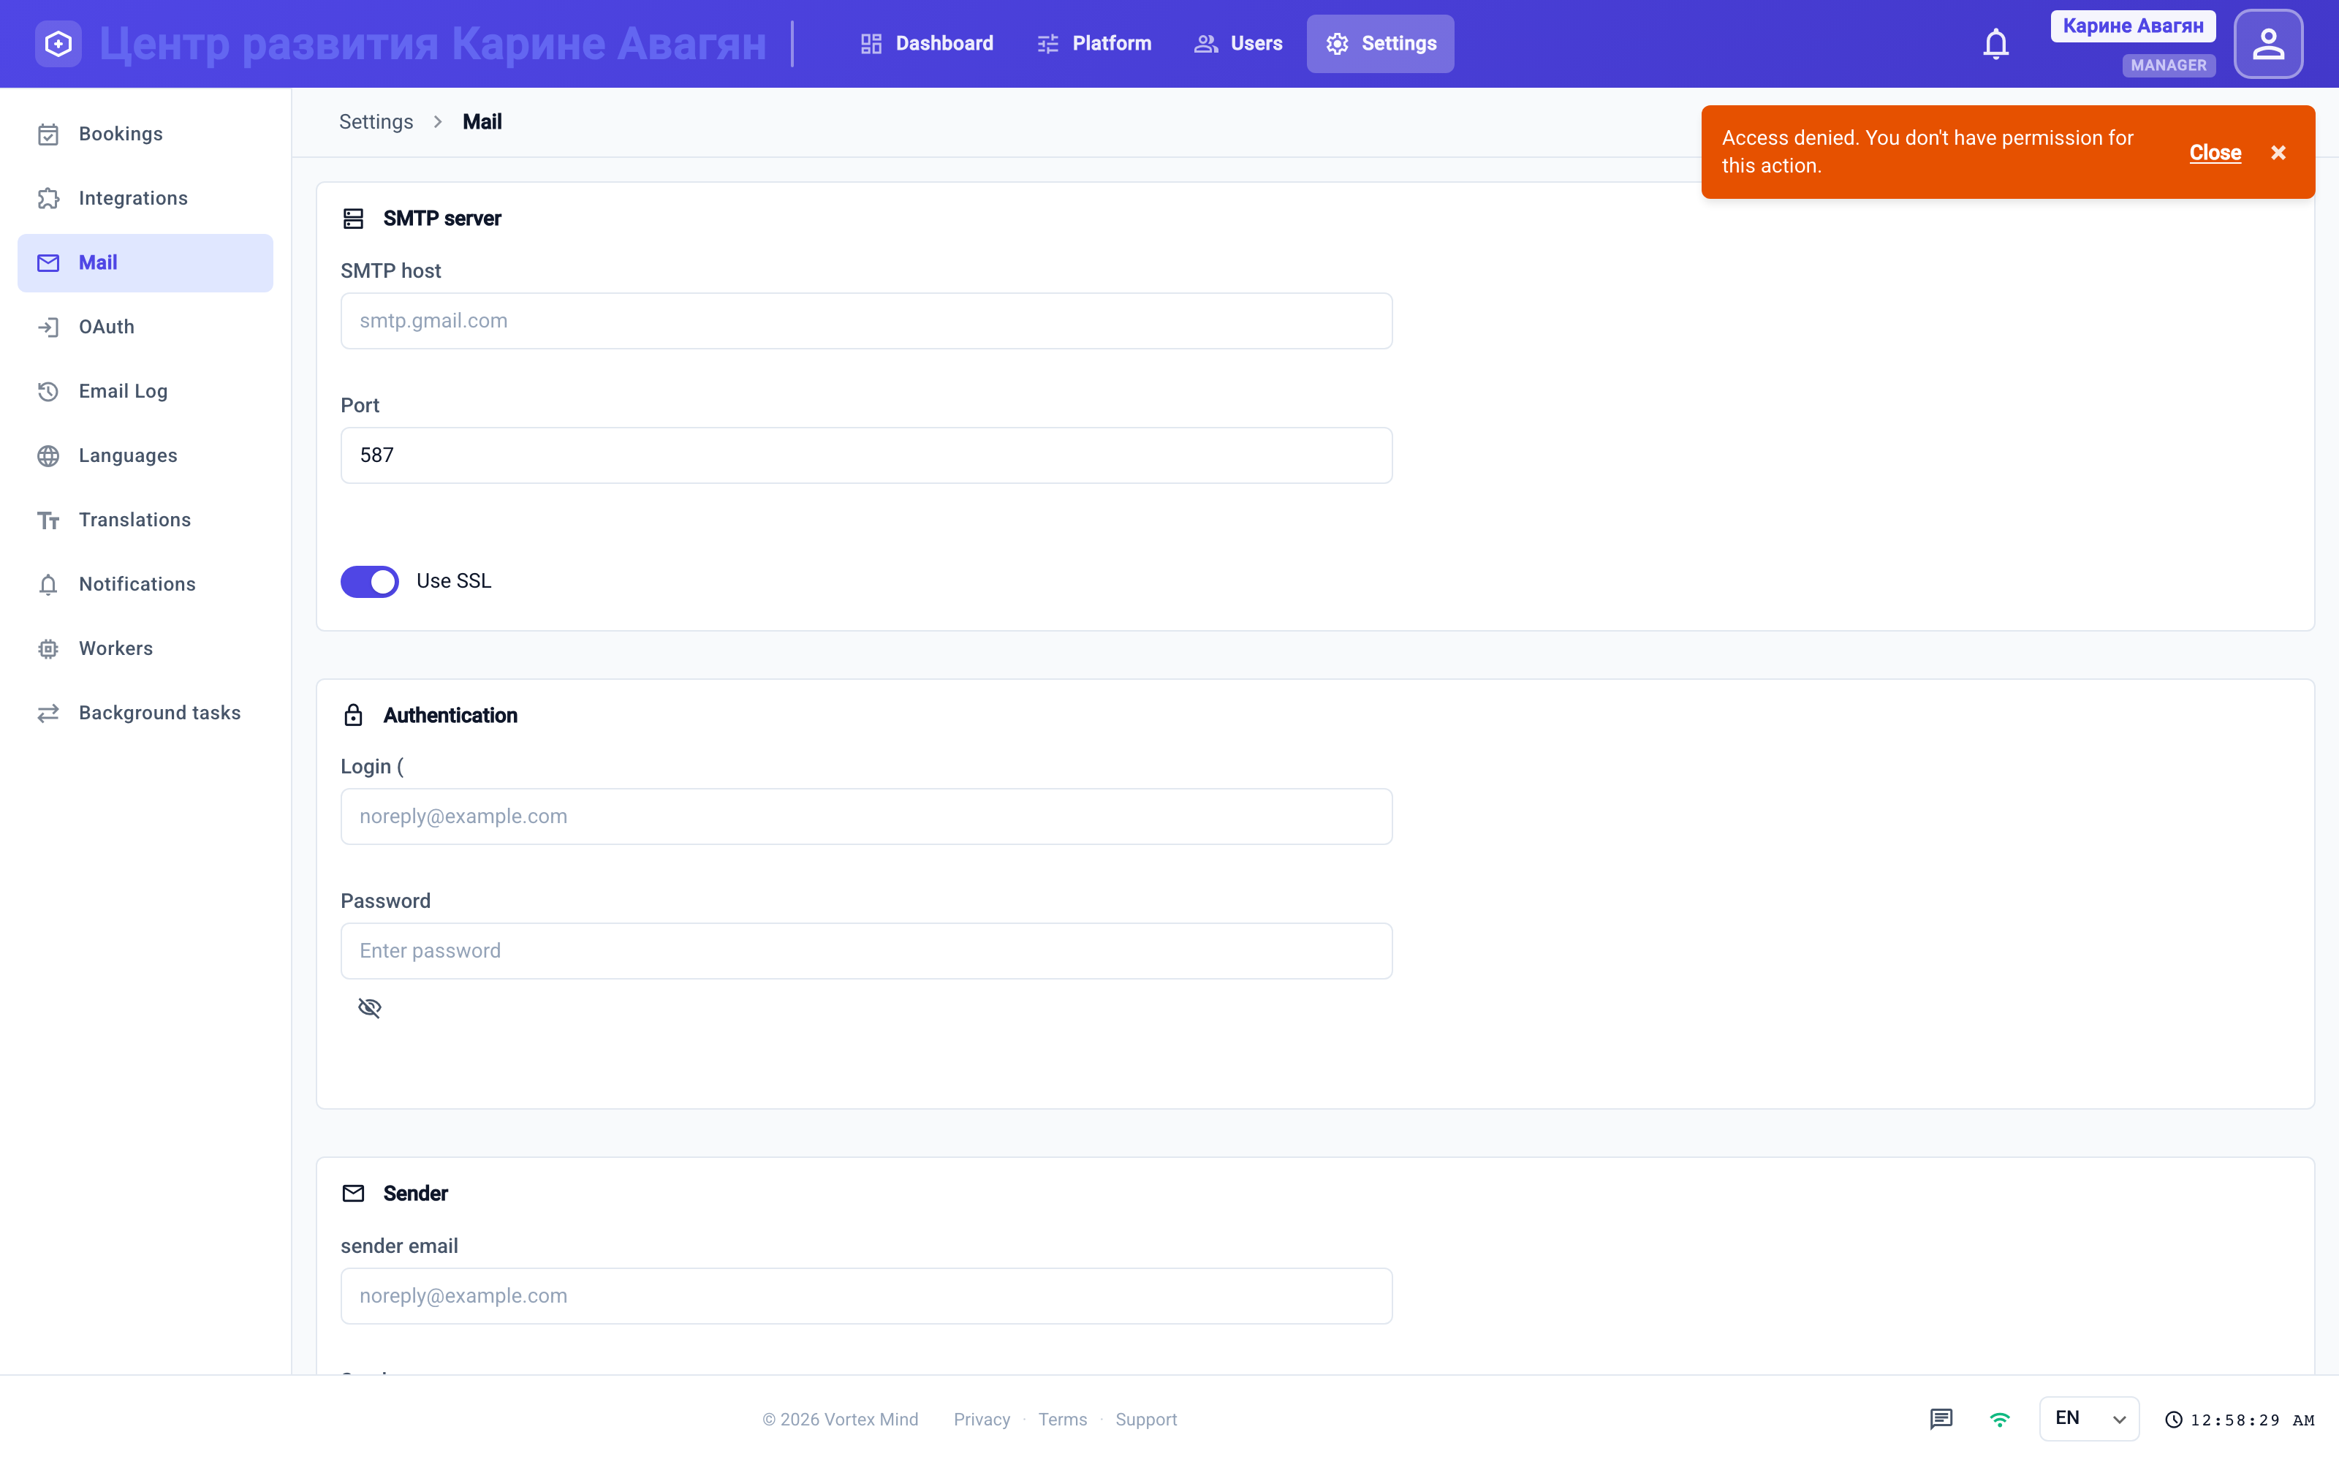Click the Access denied message text
The height and width of the screenshot is (1462, 2339).
[1927, 152]
